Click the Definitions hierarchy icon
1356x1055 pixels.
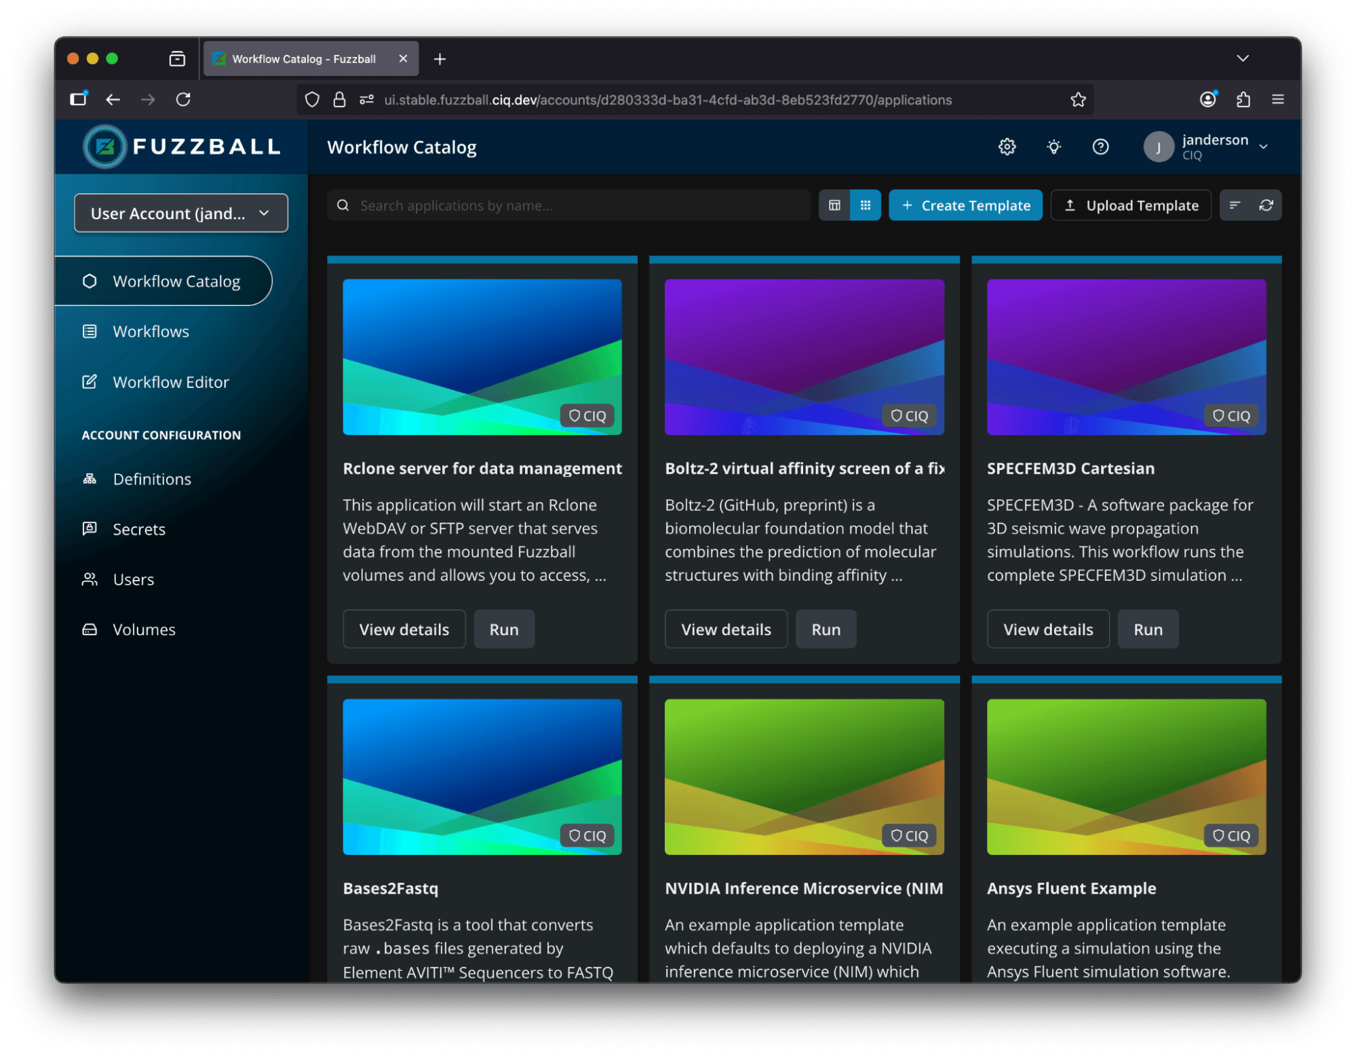(x=90, y=478)
